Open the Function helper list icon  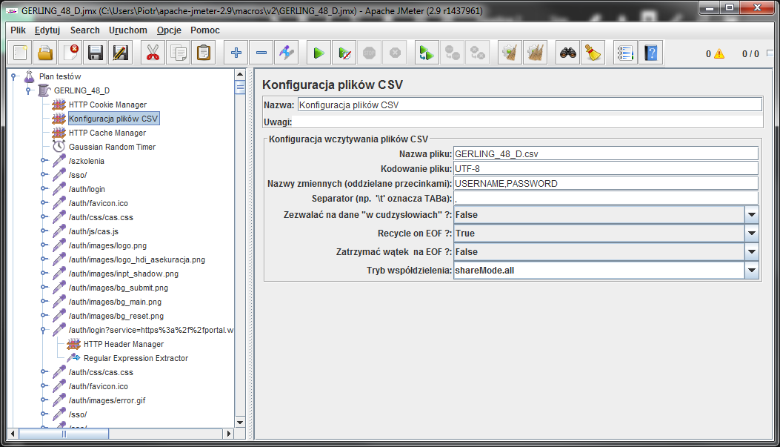[625, 53]
